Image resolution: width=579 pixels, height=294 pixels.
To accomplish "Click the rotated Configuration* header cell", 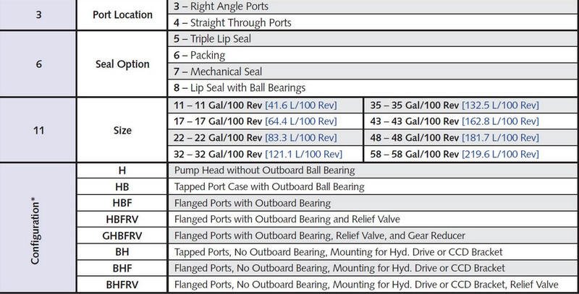I will (x=35, y=227).
